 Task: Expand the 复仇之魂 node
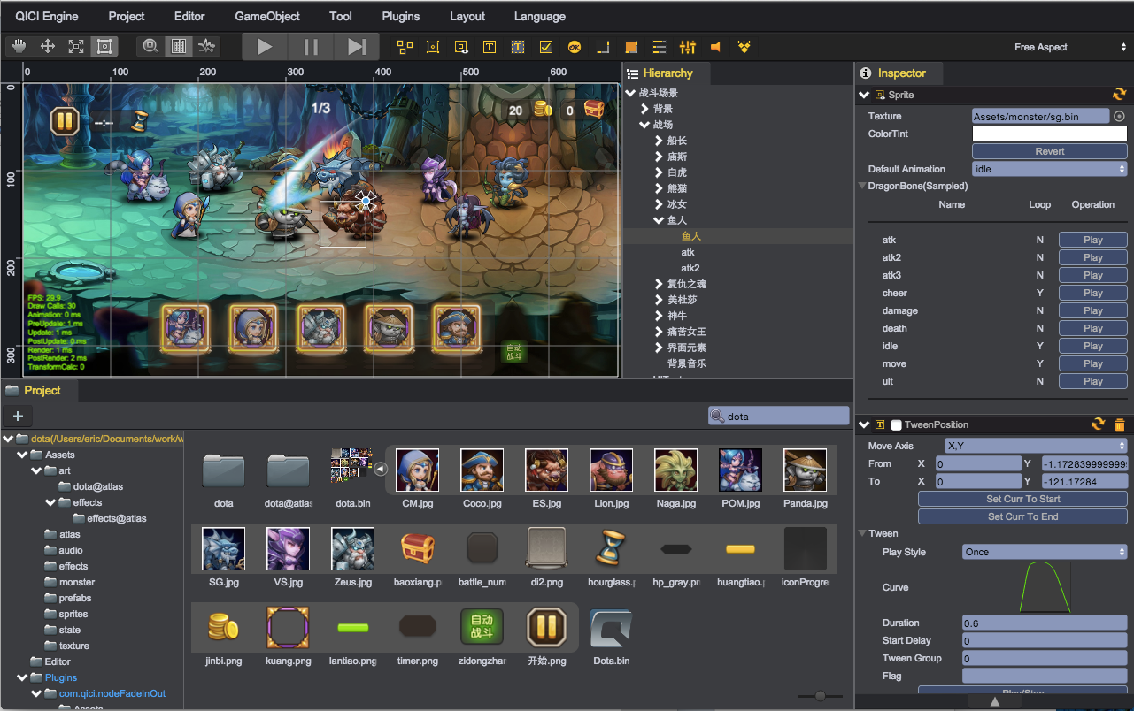pyautogui.click(x=659, y=284)
